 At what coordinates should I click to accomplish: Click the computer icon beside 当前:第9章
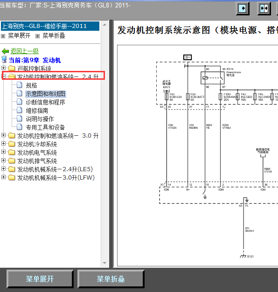click(x=4, y=60)
